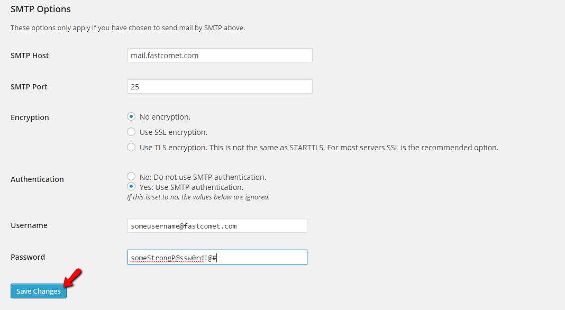The image size is (565, 310).
Task: Click inside the Password field
Action: [x=217, y=257]
